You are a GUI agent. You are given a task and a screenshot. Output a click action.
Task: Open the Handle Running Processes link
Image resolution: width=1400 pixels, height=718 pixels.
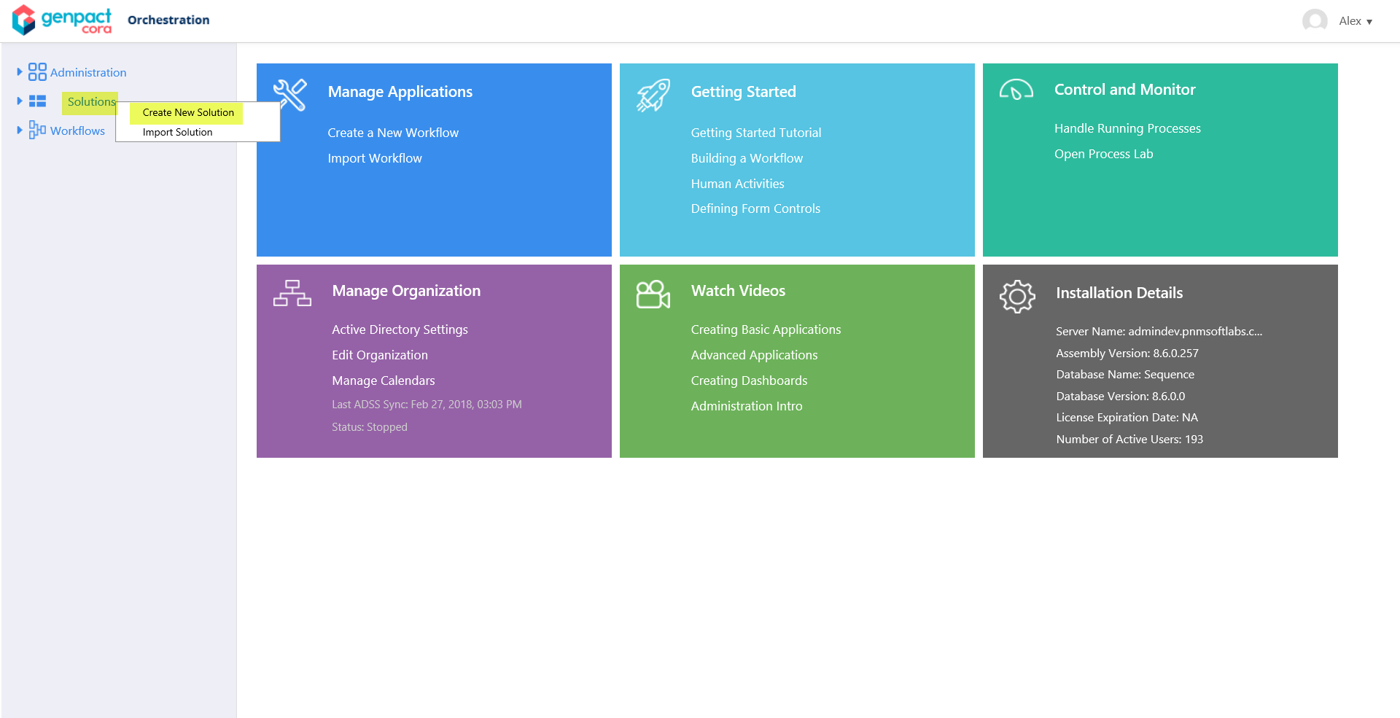(x=1127, y=128)
